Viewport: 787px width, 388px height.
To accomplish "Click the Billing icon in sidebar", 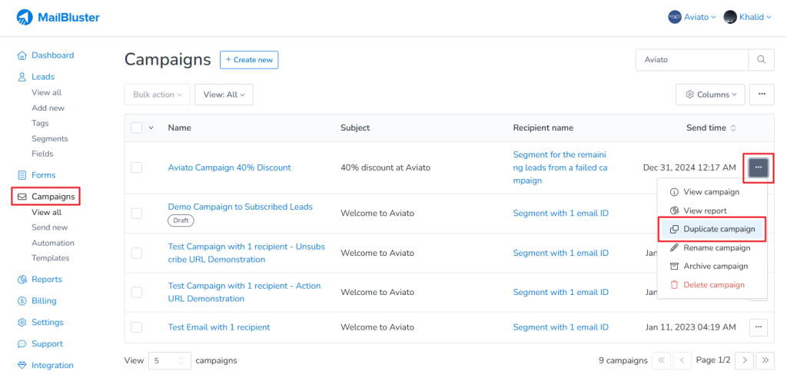I will (22, 301).
